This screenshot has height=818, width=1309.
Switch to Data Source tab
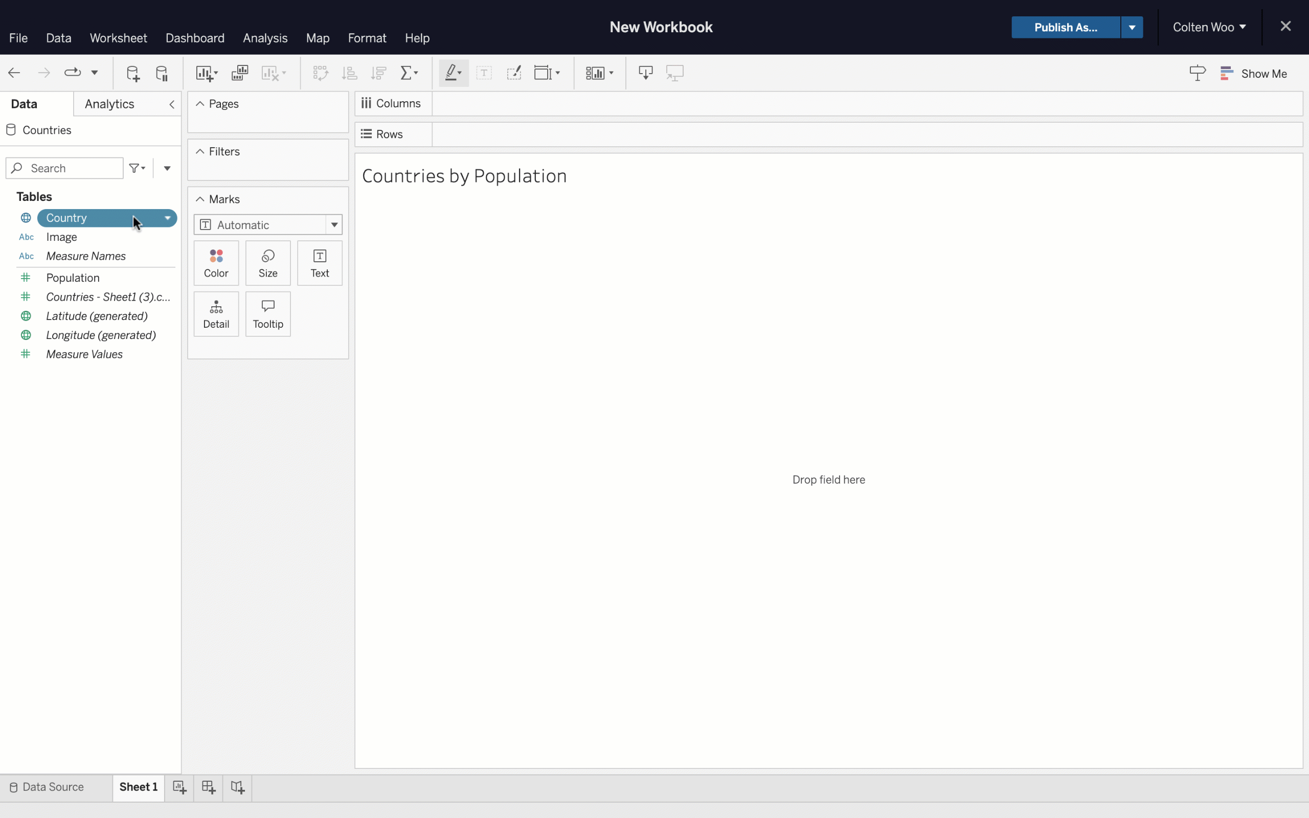tap(52, 787)
